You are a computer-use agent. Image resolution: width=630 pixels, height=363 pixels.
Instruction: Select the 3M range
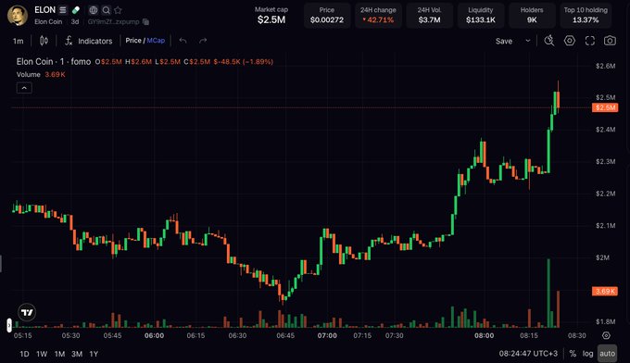pyautogui.click(x=77, y=354)
